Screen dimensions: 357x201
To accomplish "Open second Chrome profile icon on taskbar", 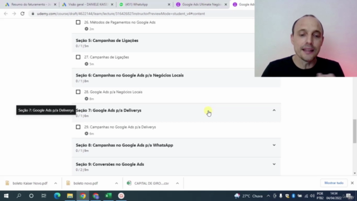I will 95,196.
